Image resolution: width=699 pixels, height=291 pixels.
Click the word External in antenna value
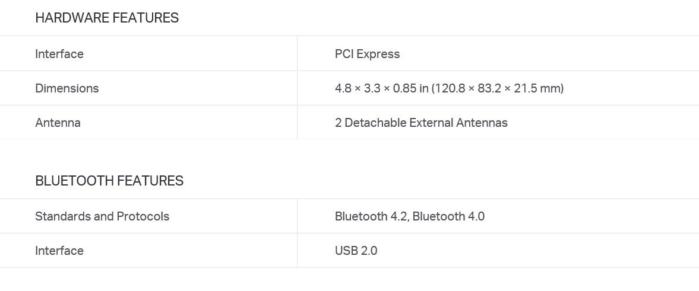click(431, 122)
